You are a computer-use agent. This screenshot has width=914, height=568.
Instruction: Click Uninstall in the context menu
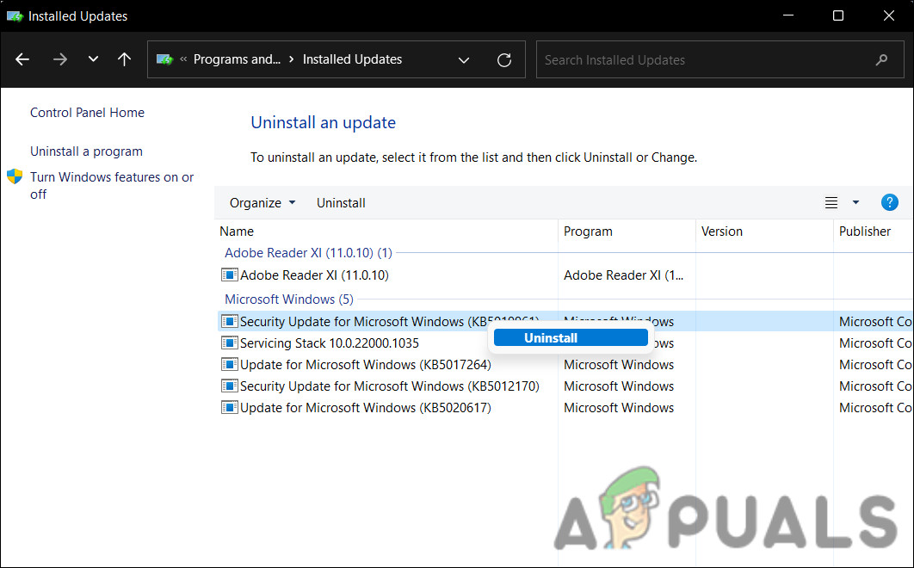coord(571,337)
